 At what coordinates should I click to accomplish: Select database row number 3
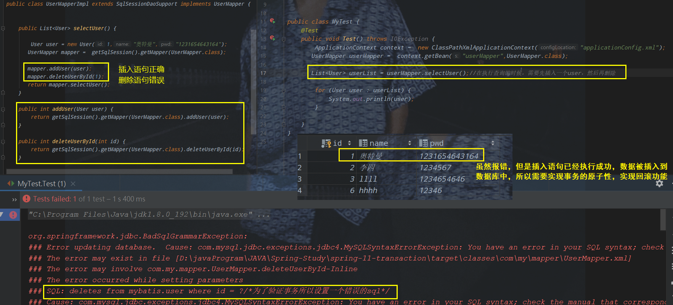(x=300, y=179)
